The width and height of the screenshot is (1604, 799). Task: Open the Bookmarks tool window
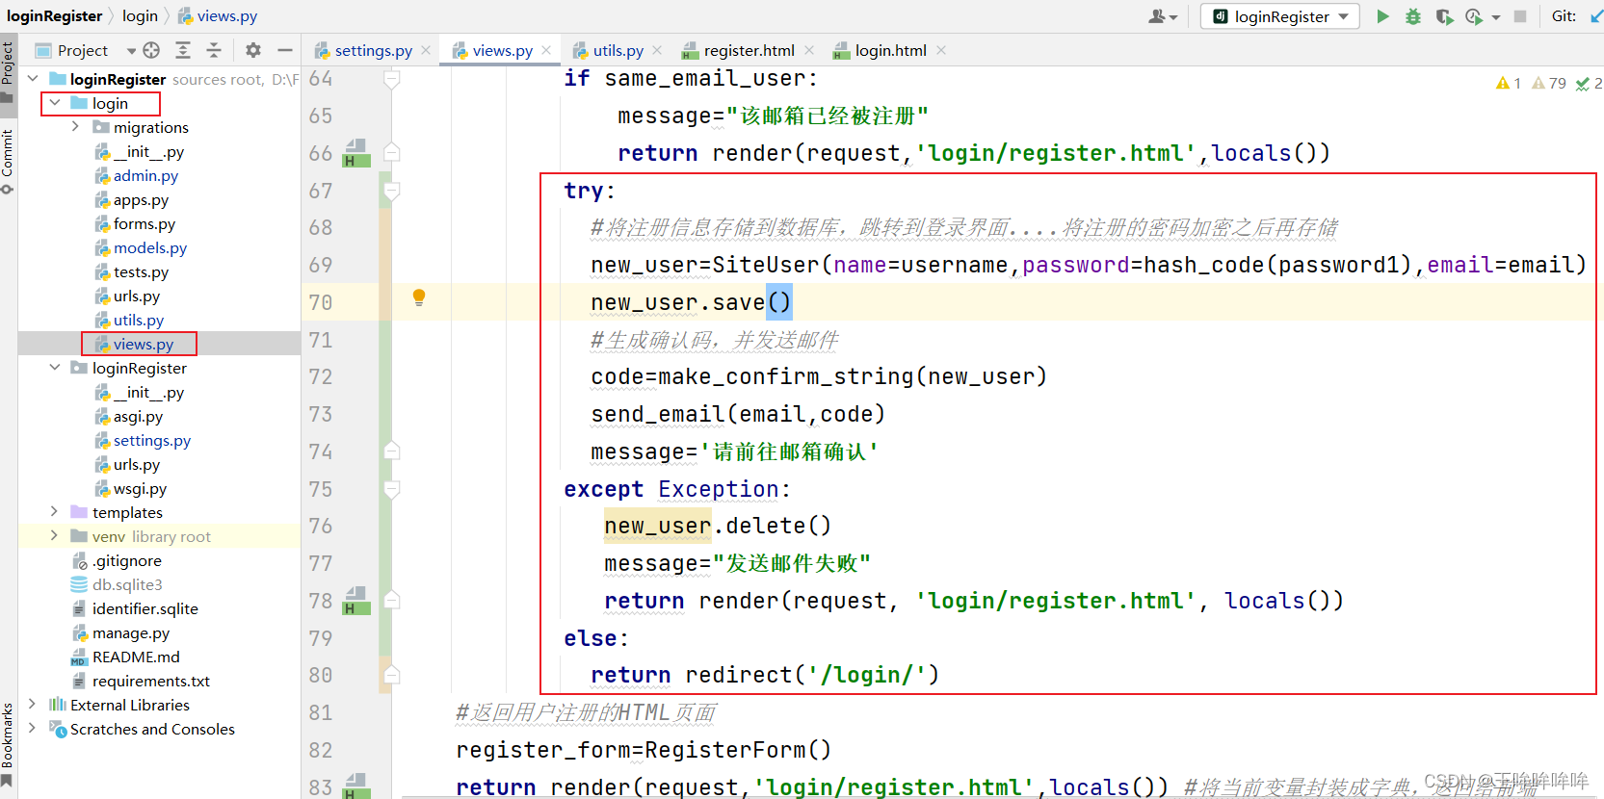coord(8,743)
